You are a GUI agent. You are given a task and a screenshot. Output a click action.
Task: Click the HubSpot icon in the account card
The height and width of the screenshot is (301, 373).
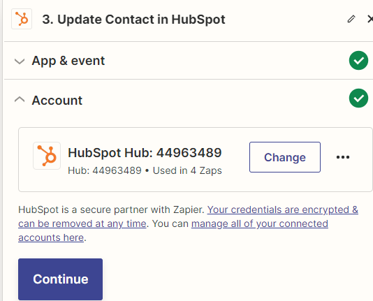click(47, 156)
